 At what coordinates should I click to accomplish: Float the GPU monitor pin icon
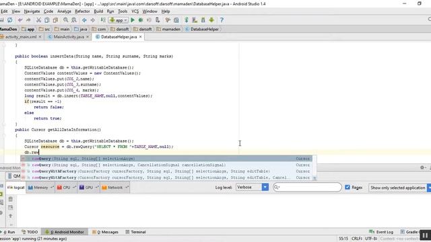97,188
